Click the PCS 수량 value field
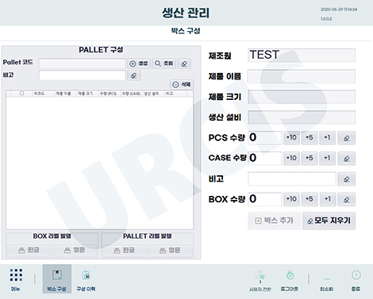This screenshot has width=373, height=299. point(265,138)
